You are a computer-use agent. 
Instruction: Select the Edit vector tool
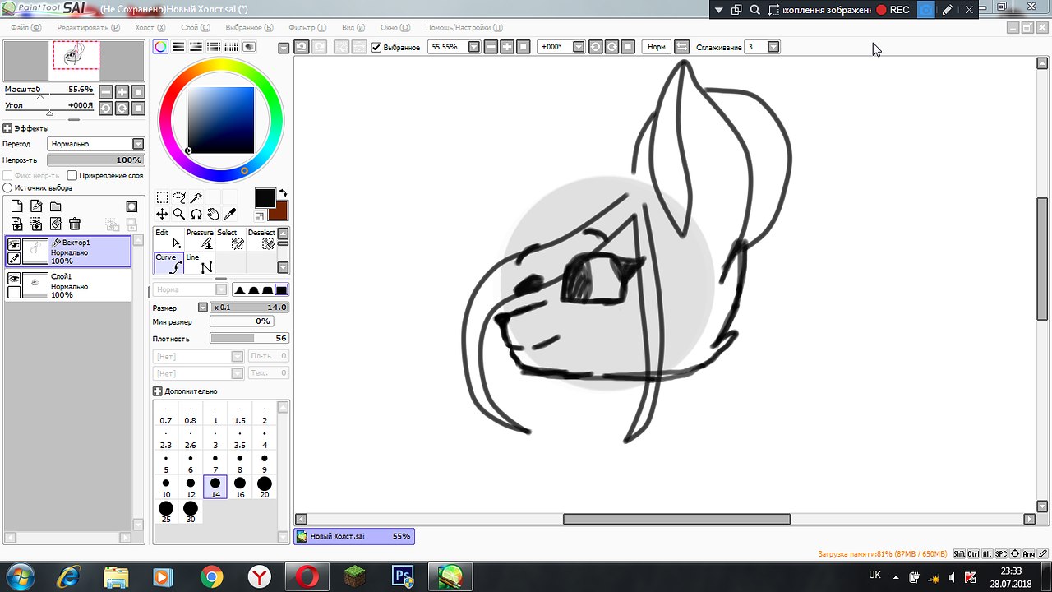point(169,238)
